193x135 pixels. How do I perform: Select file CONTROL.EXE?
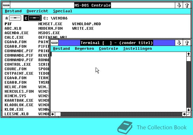click(x=18, y=64)
